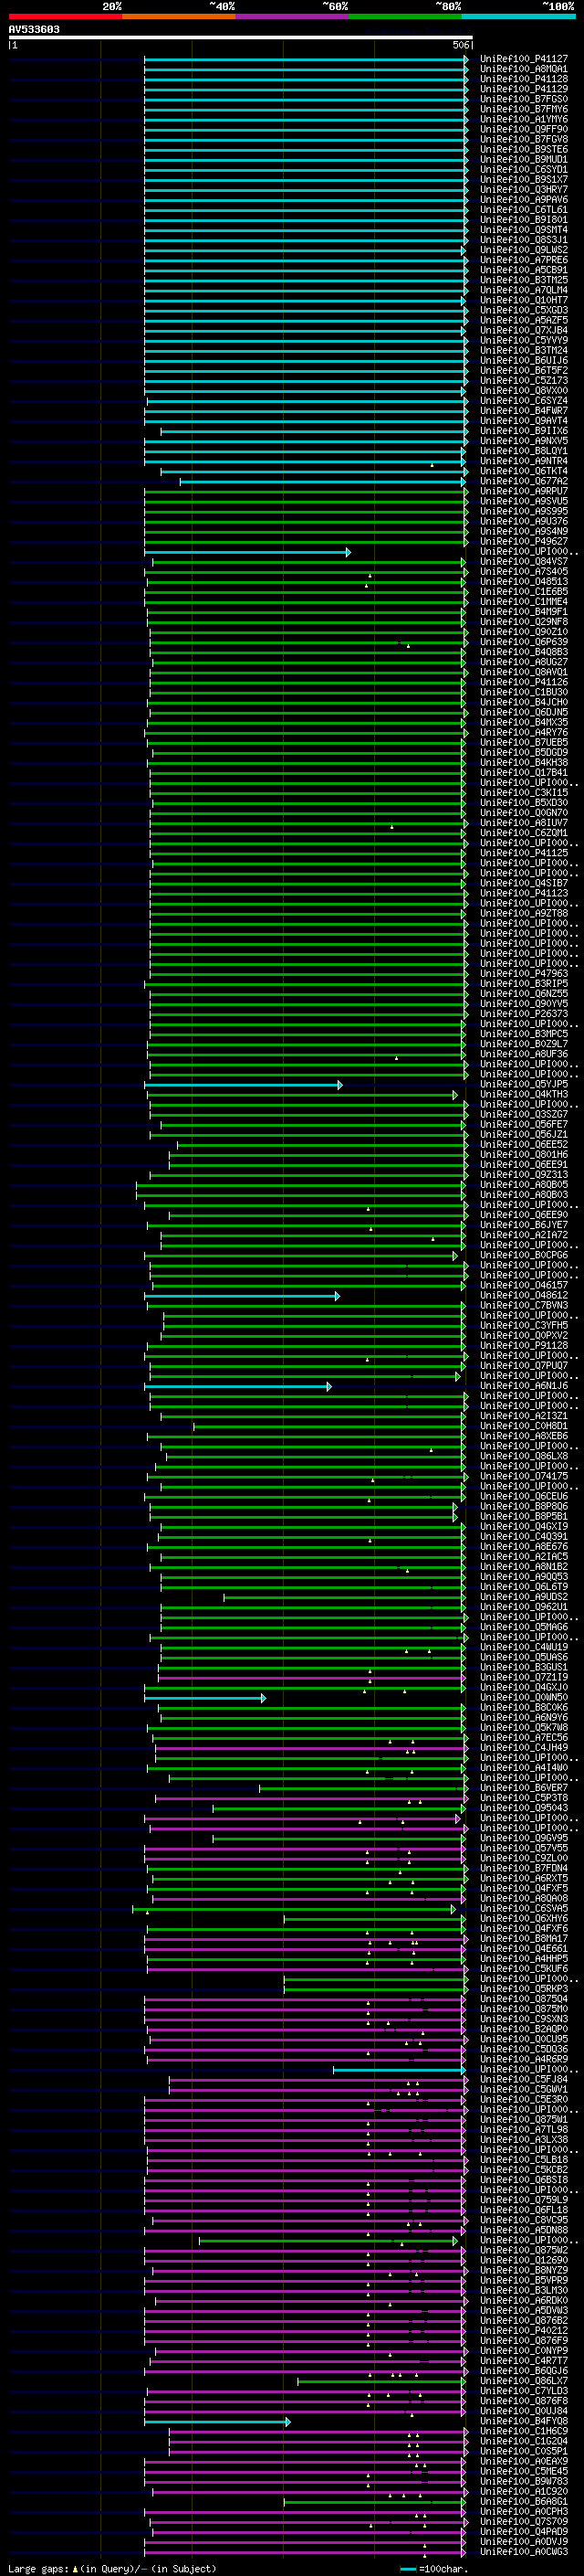
Task: Select the UniRef100_B9STE6 hit label
Action: (x=523, y=150)
